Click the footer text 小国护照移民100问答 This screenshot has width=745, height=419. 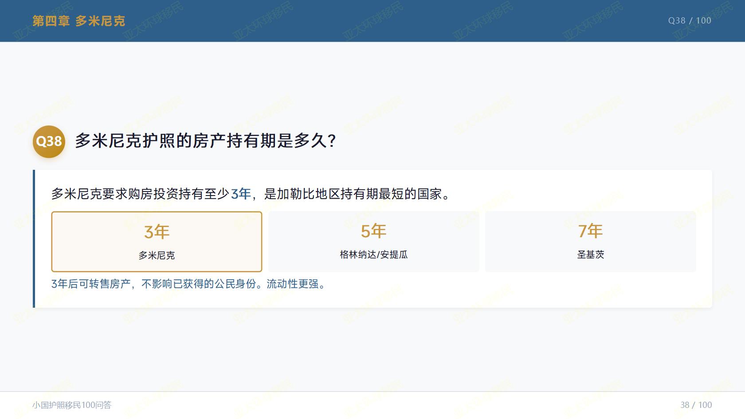tap(72, 405)
